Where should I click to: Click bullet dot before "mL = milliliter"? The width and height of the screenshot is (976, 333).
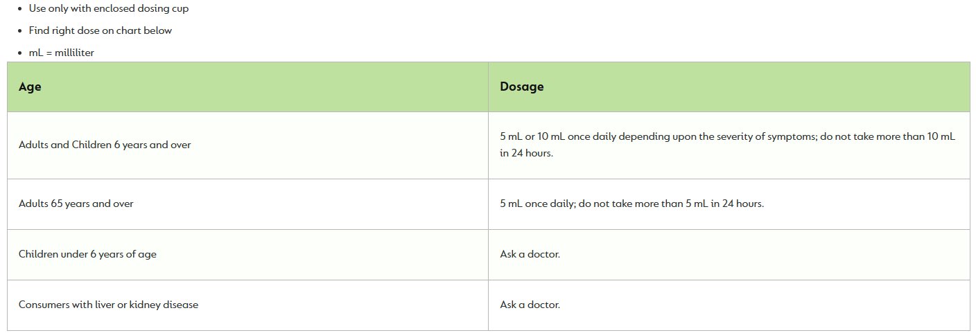tap(21, 53)
